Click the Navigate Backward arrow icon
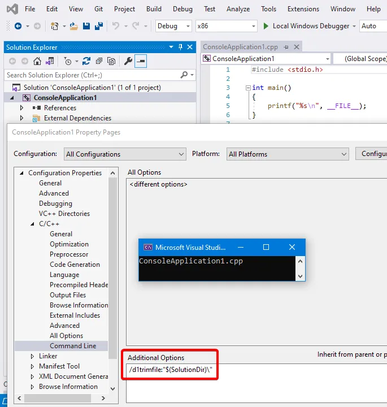Image resolution: width=387 pixels, height=407 pixels. tap(18, 26)
